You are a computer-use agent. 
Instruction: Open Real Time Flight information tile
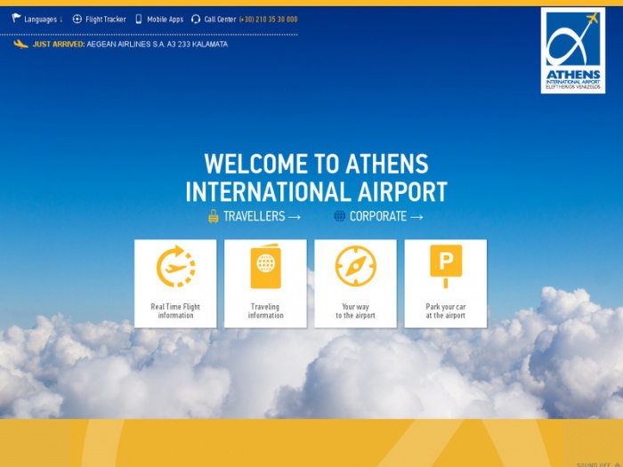pyautogui.click(x=175, y=283)
